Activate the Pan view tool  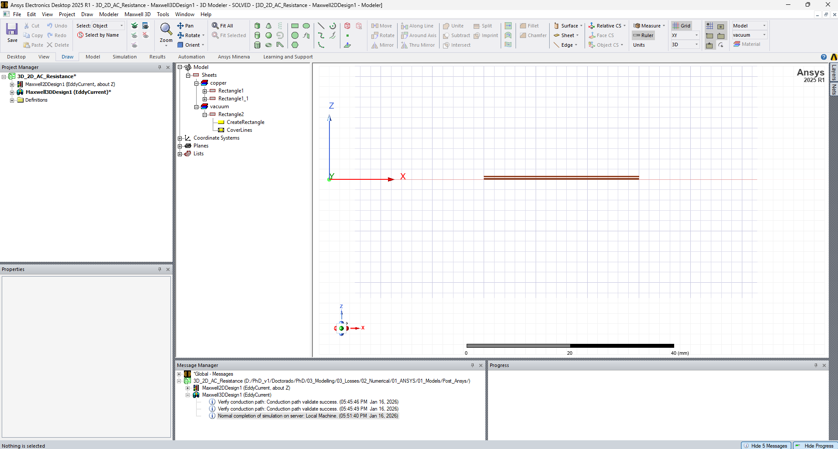tap(185, 26)
